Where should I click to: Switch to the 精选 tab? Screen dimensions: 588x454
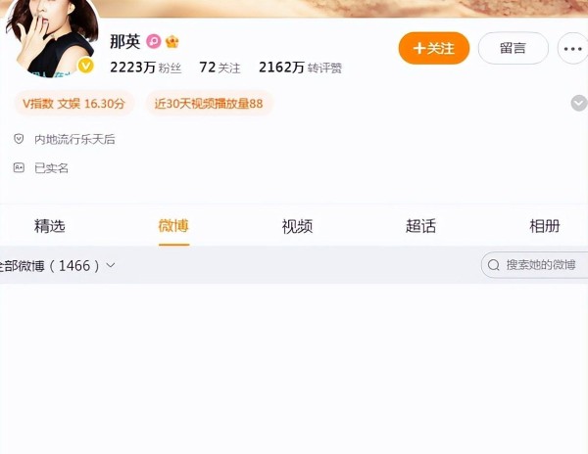[50, 226]
